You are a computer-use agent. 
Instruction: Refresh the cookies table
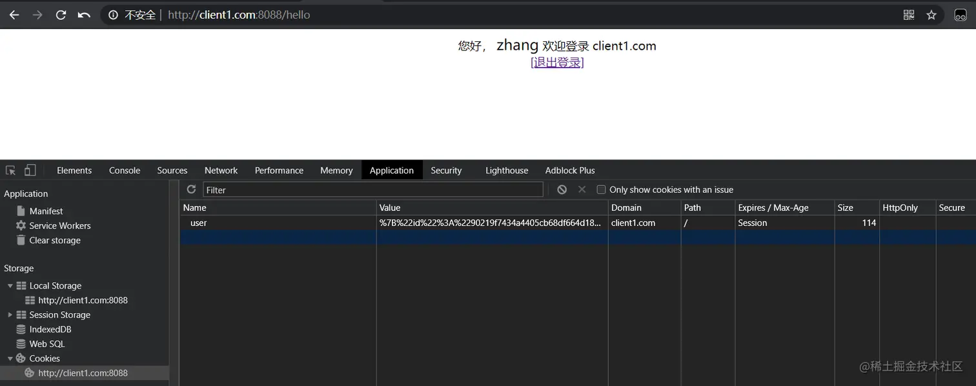tap(191, 189)
